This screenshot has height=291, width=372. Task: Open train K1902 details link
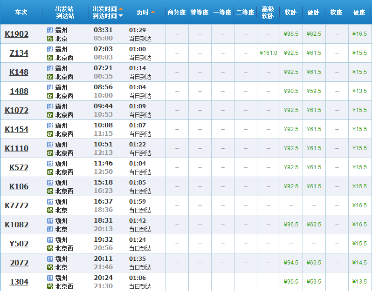point(16,34)
